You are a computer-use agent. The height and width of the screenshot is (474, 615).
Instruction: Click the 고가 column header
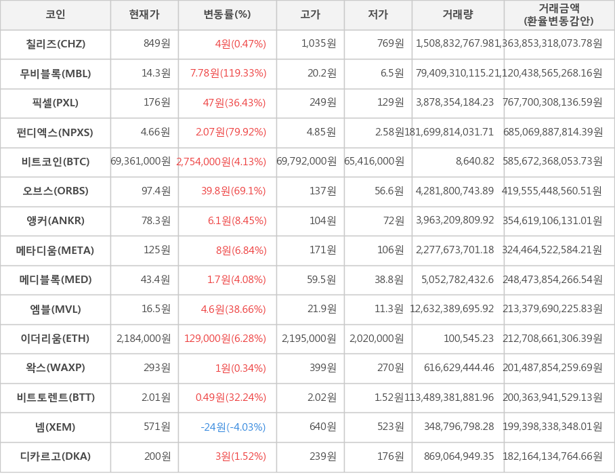pyautogui.click(x=310, y=14)
